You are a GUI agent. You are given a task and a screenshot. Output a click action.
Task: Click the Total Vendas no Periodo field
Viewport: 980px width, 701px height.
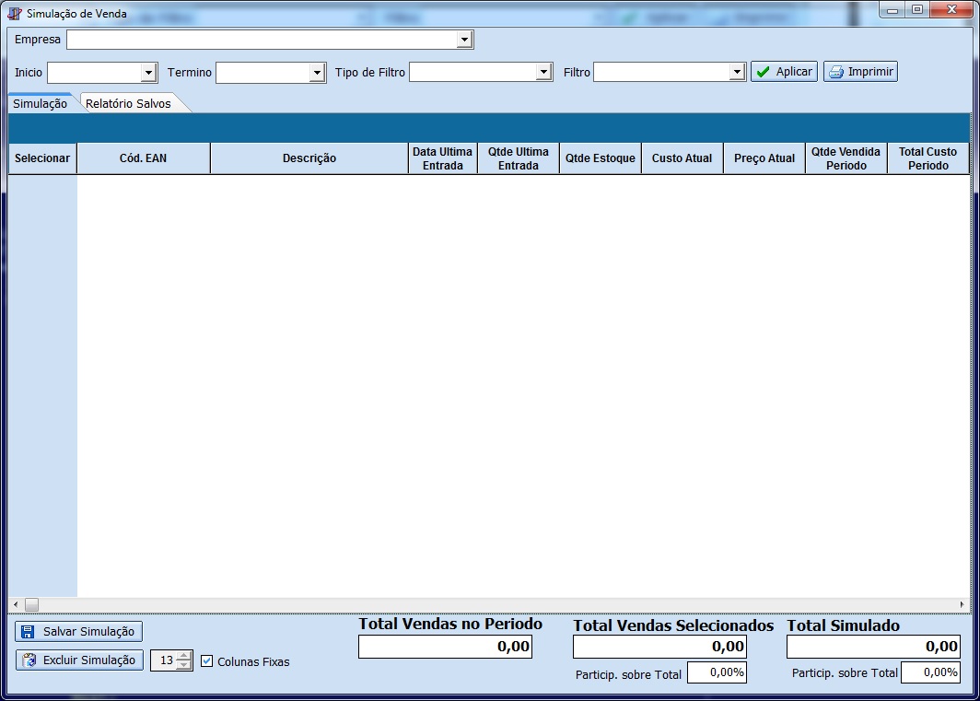(445, 647)
